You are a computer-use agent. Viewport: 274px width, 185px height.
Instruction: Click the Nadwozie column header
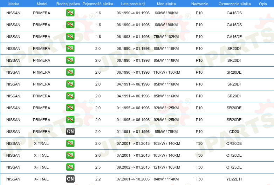[x=200, y=4]
